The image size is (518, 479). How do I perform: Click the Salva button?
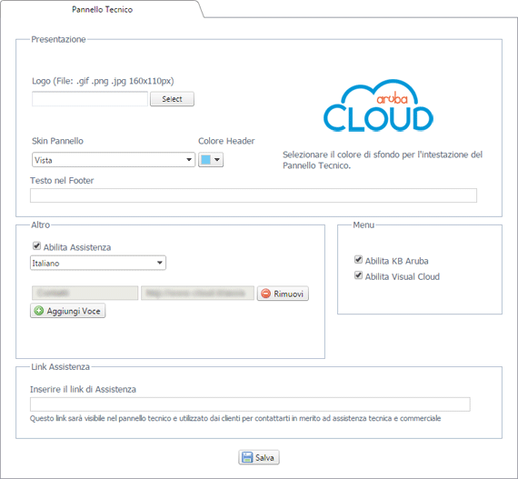coord(259,457)
